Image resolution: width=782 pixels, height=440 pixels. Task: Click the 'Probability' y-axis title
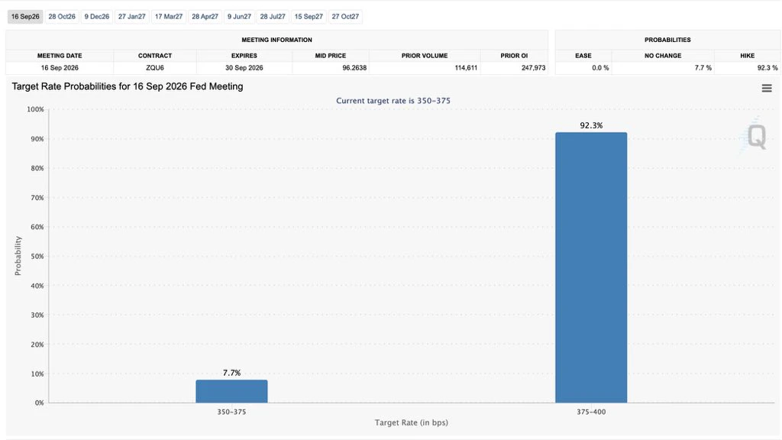point(18,256)
